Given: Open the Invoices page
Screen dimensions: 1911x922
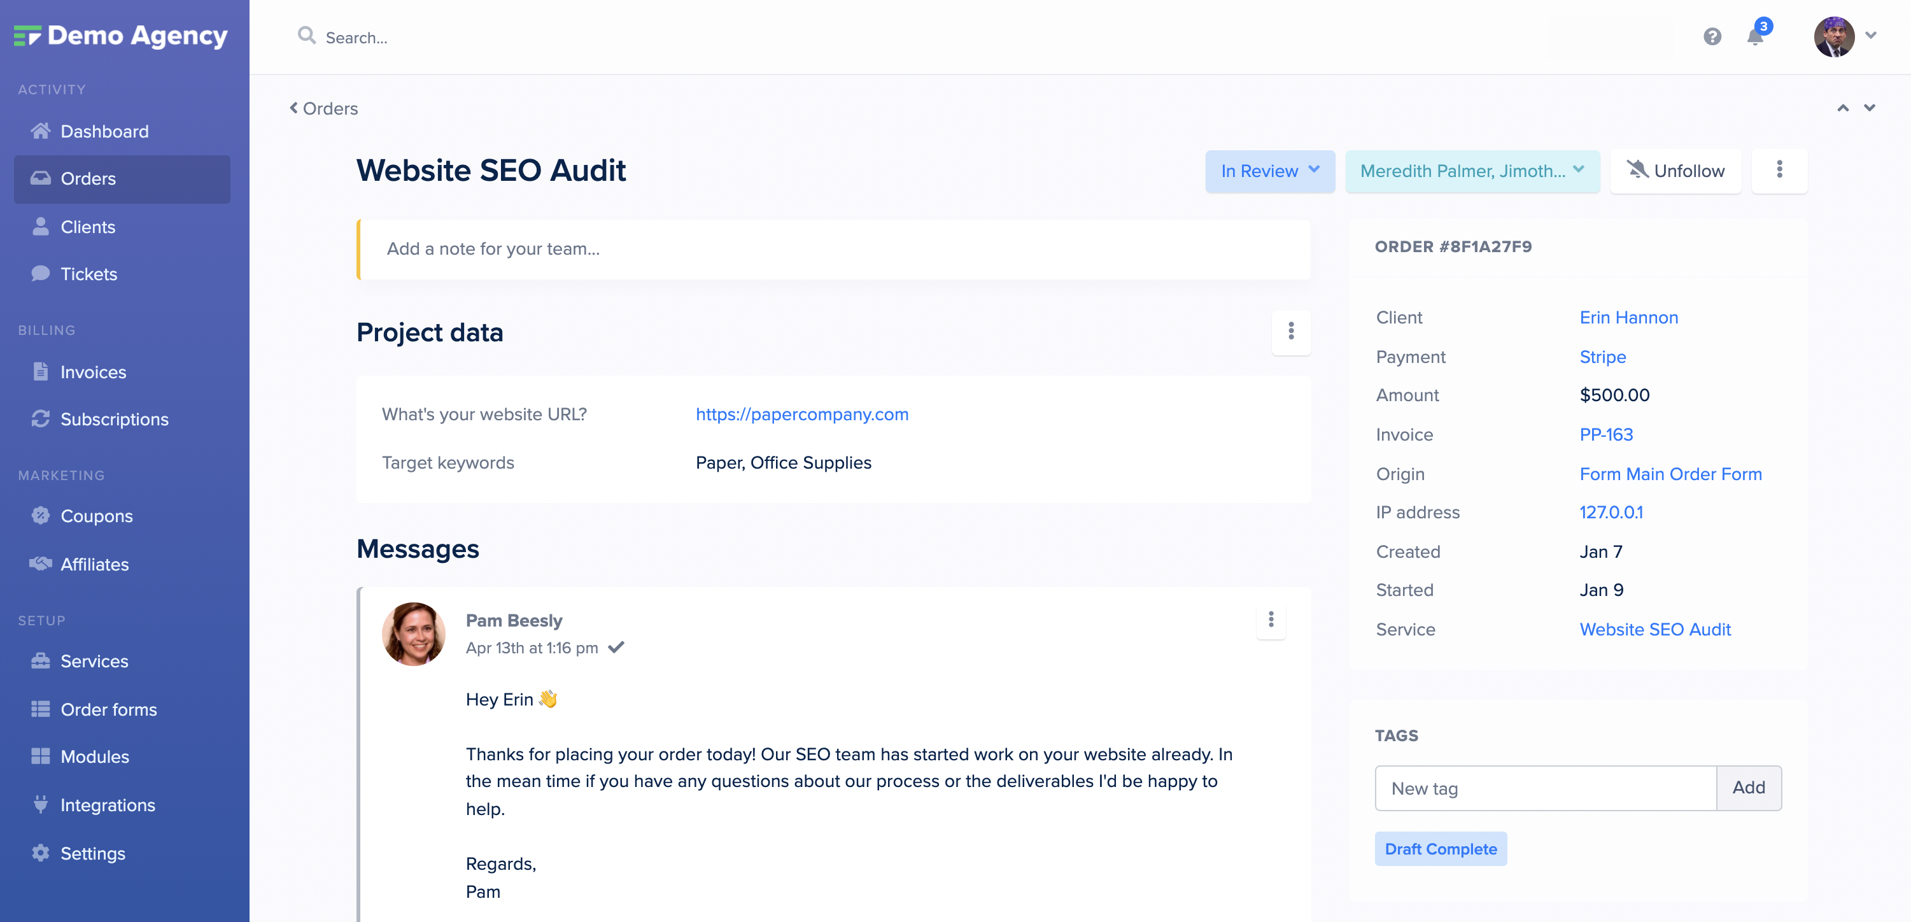Looking at the screenshot, I should pos(94,372).
